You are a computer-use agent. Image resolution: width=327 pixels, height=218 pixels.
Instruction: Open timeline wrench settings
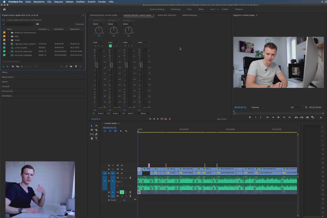126,131
